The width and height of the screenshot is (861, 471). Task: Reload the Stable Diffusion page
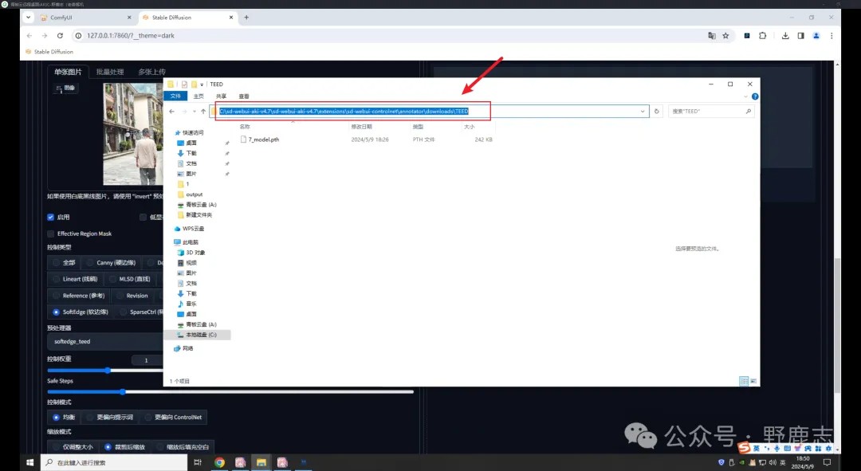click(x=60, y=36)
